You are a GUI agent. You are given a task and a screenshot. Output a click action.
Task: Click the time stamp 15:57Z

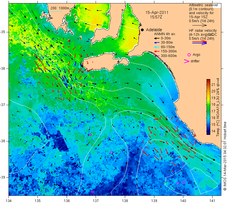[156, 17]
